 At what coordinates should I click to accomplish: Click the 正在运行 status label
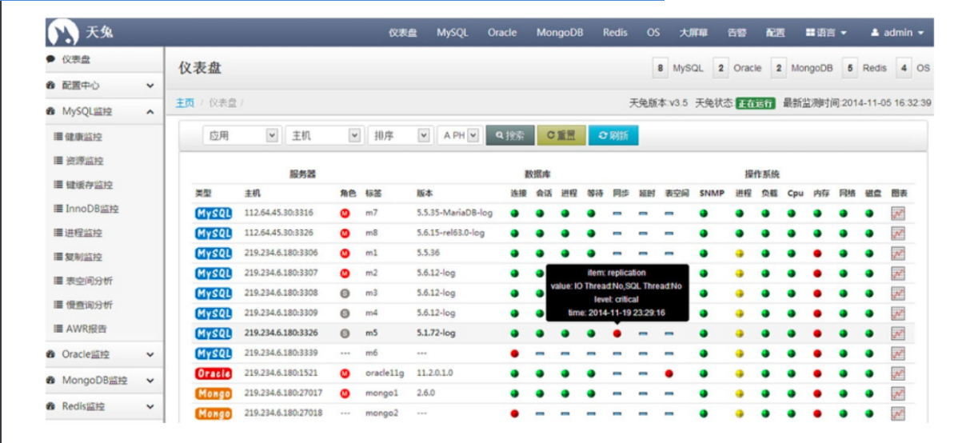755,103
